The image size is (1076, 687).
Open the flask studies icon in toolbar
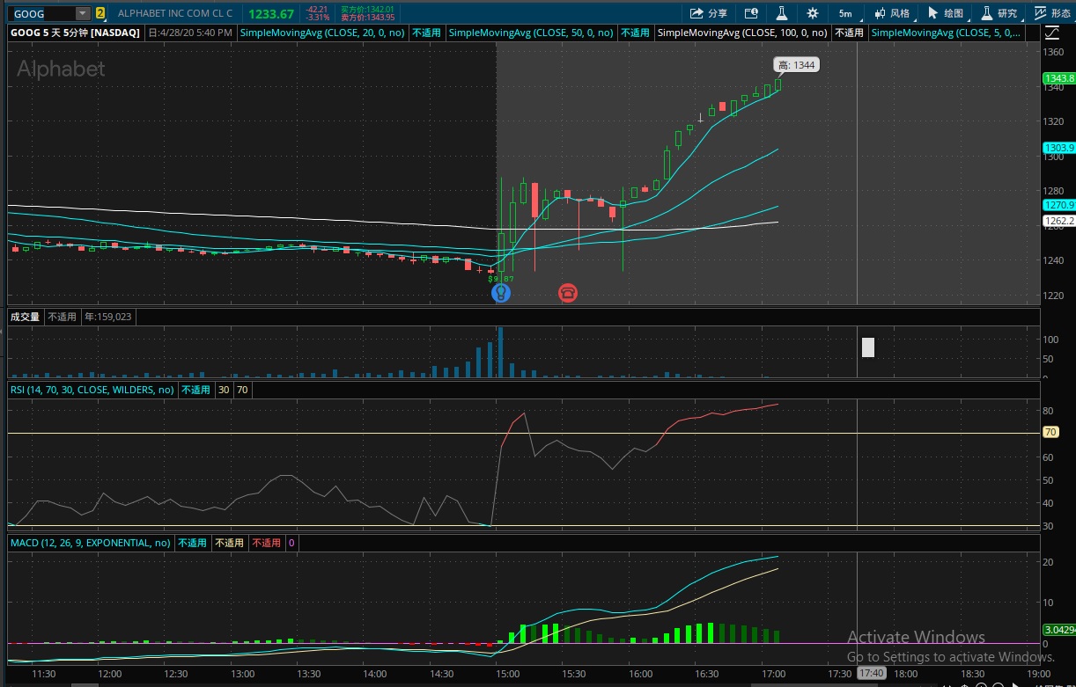[781, 13]
